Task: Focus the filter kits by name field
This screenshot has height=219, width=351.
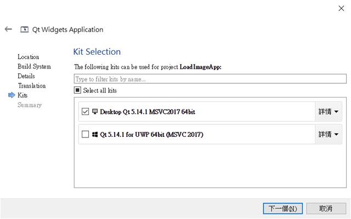Action: [210, 79]
